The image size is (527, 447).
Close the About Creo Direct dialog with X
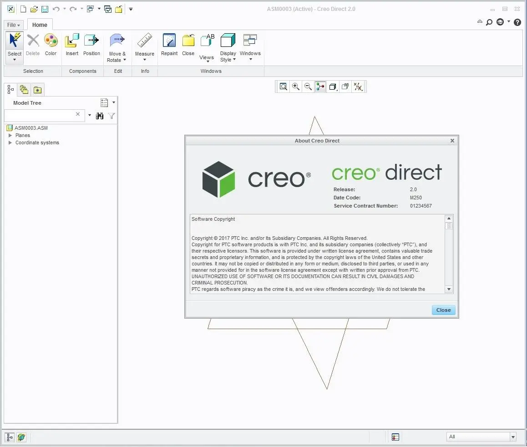(452, 141)
